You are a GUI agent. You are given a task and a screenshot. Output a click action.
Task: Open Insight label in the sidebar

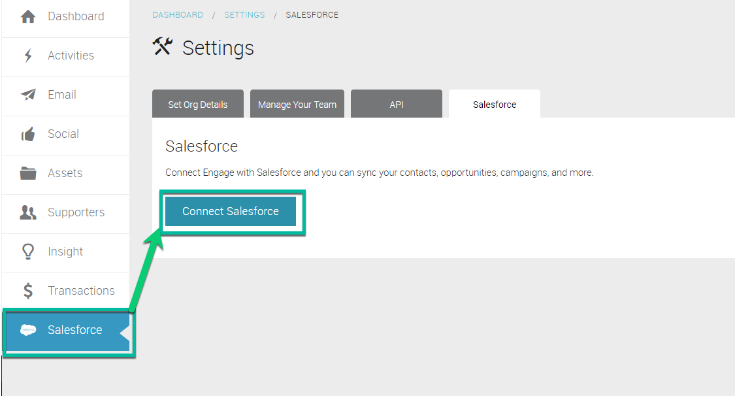[65, 252]
